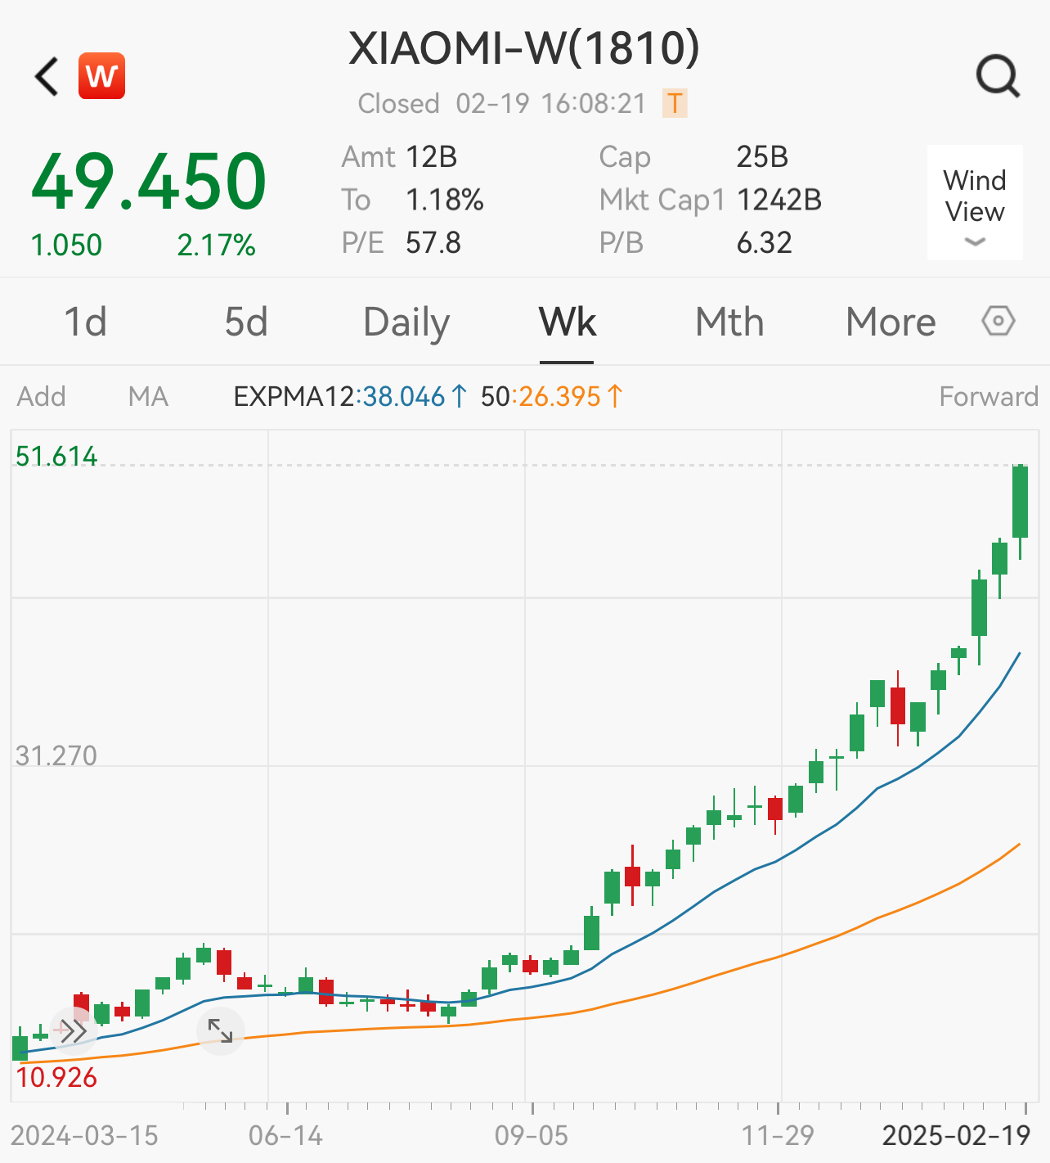Select the Daily chart tab
The image size is (1050, 1163).
pos(406,322)
